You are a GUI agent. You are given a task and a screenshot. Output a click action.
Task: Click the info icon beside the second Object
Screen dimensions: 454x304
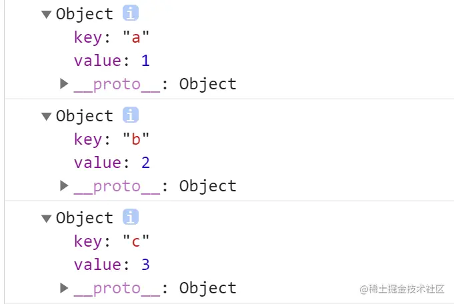click(131, 115)
